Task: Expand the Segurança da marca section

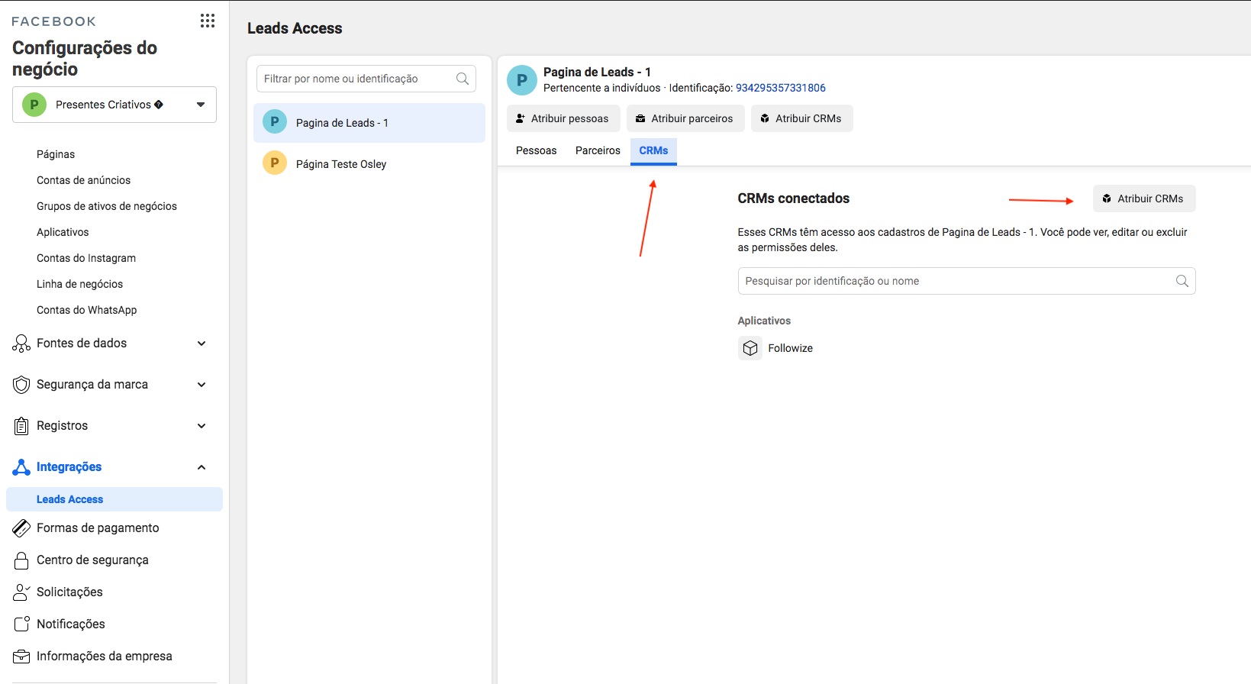Action: (202, 385)
